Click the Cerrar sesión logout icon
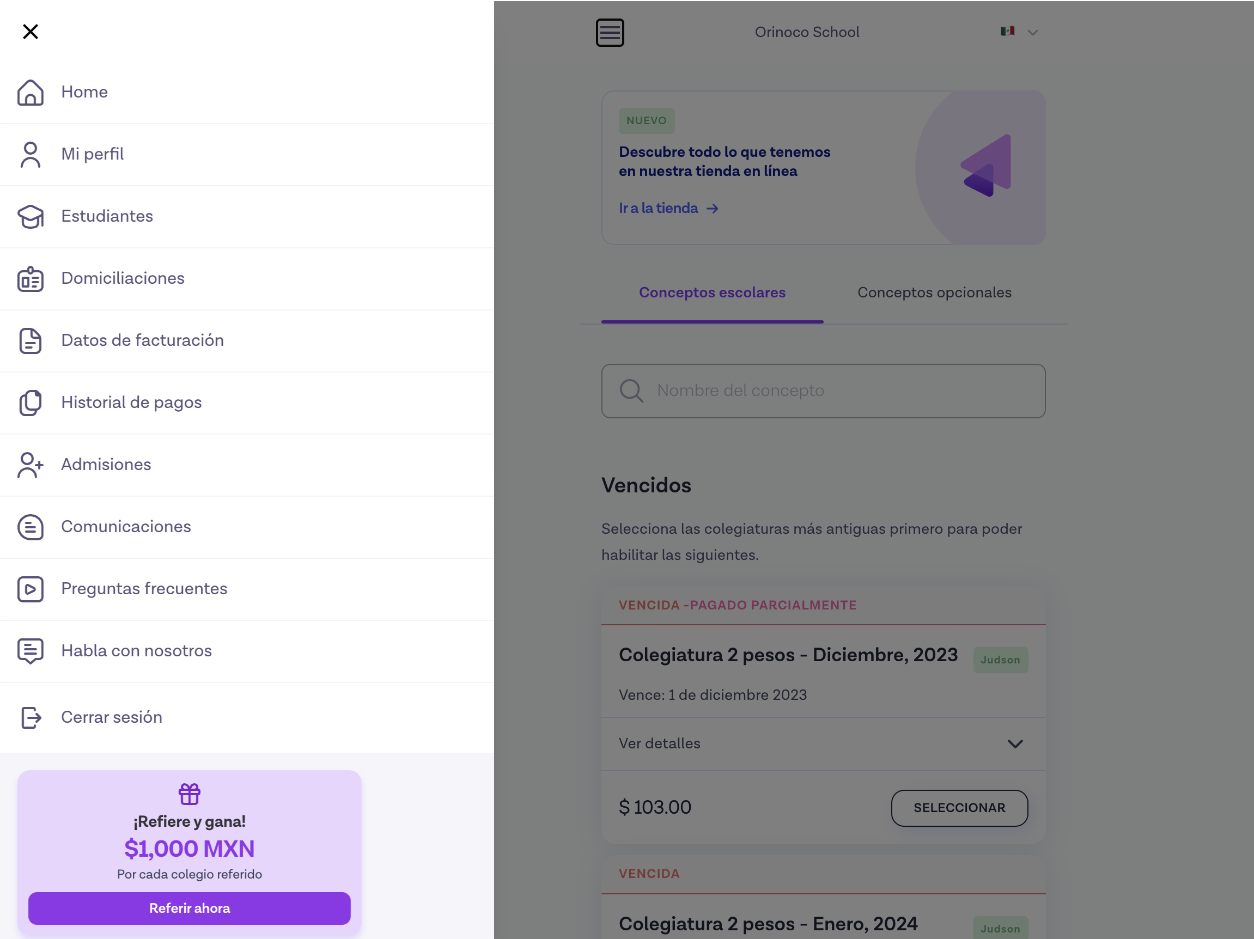This screenshot has height=939, width=1254. tap(30, 717)
